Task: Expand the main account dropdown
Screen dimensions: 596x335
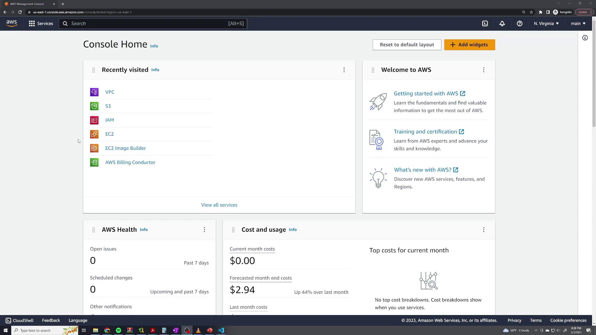Action: 578,24
